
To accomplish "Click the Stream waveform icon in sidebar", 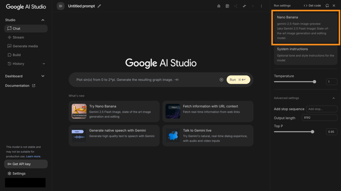I will [x=9, y=37].
